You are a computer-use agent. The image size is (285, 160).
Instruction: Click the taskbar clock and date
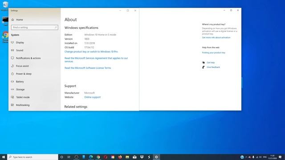(x=272, y=157)
